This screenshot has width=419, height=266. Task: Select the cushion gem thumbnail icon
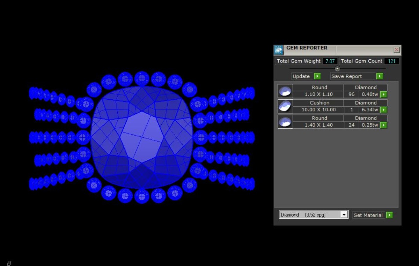click(285, 106)
